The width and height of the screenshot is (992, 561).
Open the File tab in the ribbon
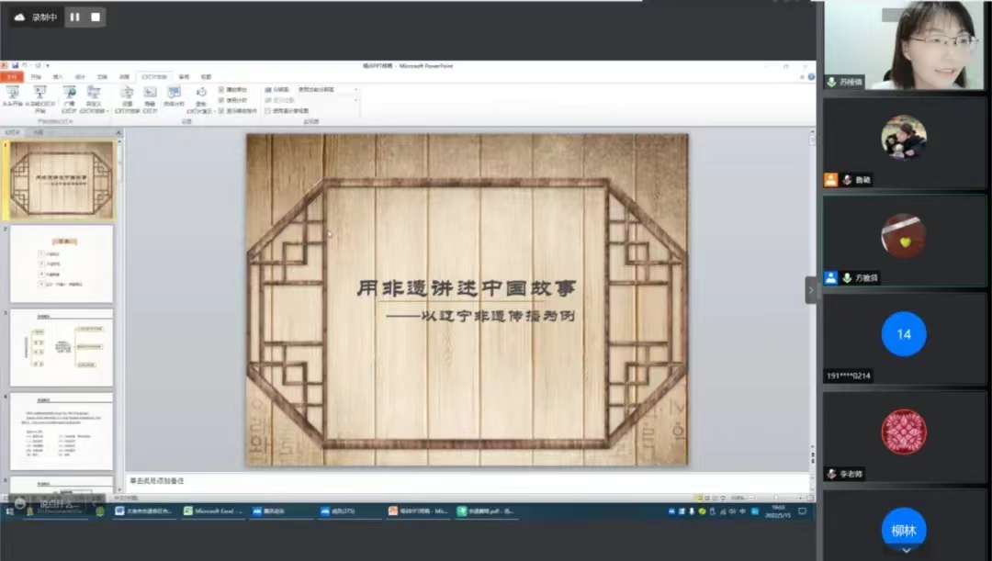coord(11,76)
